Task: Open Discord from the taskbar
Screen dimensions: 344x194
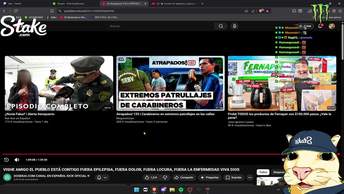Action: coord(163,190)
